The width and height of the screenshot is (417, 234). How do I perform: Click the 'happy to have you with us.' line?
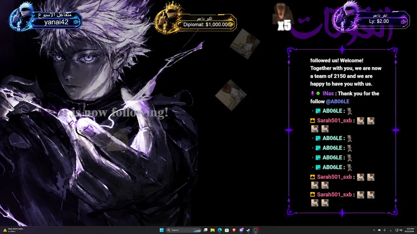(x=341, y=84)
